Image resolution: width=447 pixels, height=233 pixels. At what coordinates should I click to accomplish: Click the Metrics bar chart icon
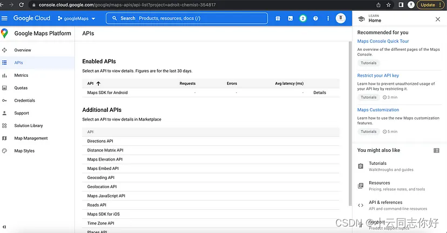pyautogui.click(x=4, y=75)
